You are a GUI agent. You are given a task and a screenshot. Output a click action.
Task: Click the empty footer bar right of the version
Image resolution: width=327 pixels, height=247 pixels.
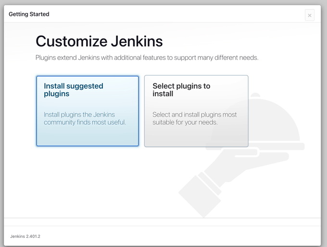click(x=192, y=236)
